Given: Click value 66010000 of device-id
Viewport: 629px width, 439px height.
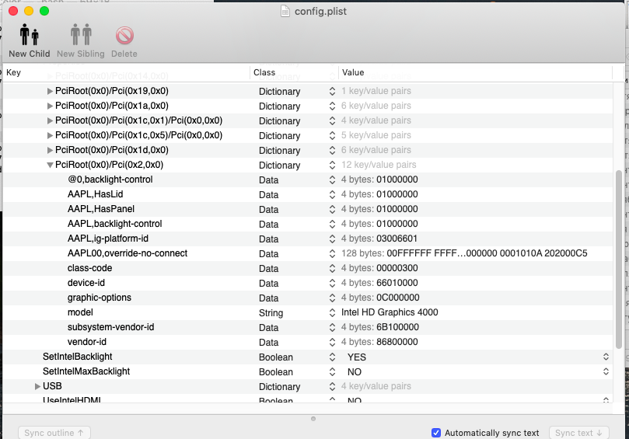Looking at the screenshot, I should [x=397, y=283].
